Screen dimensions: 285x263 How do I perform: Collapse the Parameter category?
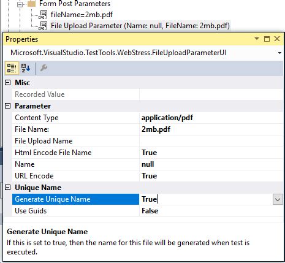click(8, 106)
